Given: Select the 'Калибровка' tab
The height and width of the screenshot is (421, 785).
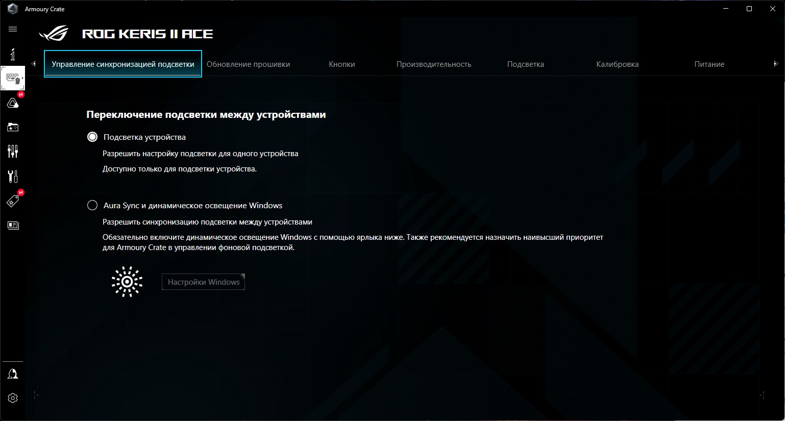Looking at the screenshot, I should [x=618, y=64].
